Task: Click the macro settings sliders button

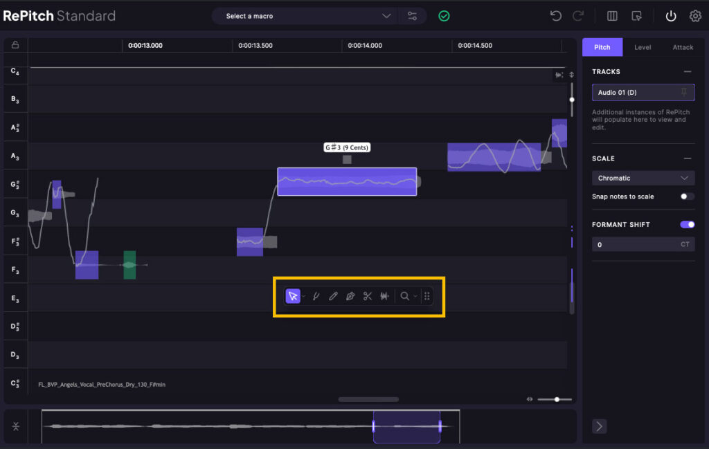Action: click(413, 16)
